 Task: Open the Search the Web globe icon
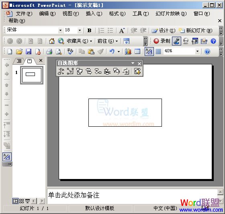click(x=61, y=41)
